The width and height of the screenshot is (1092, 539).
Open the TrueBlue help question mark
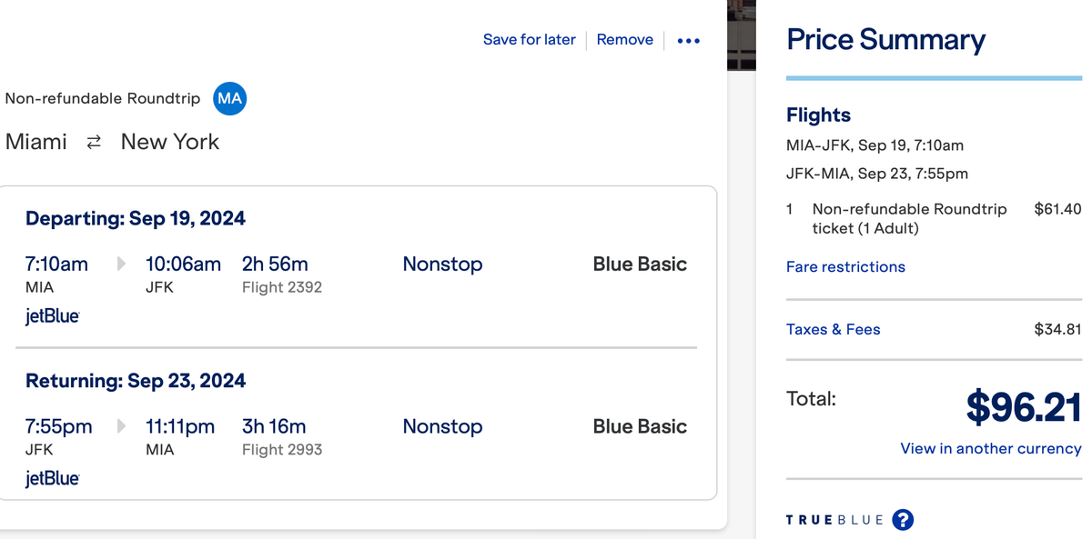point(903,520)
